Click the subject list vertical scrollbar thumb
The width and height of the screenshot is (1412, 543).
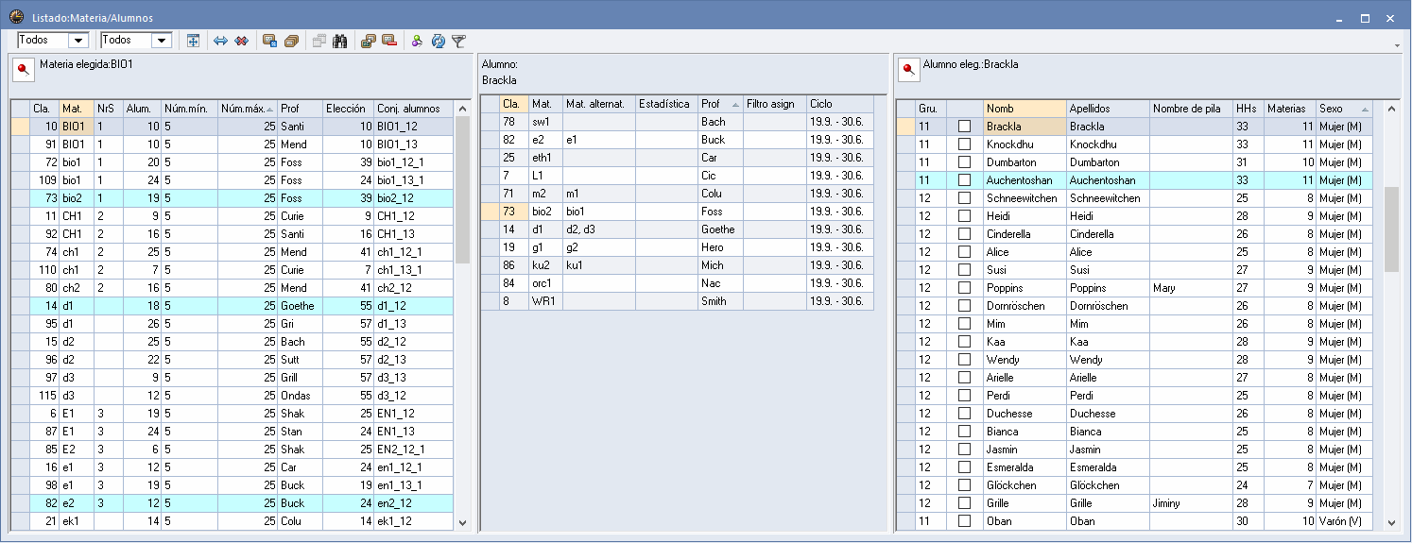[462, 190]
